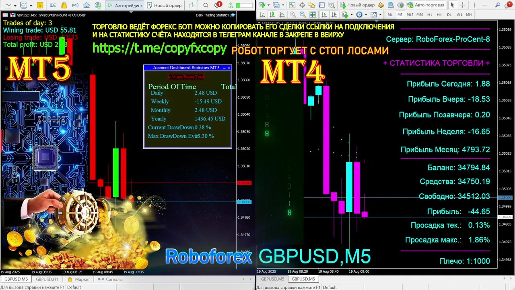This screenshot has width=515, height=290.
Task: Click the Daily Trading Statistics label on MT5 chart
Action: [x=212, y=15]
